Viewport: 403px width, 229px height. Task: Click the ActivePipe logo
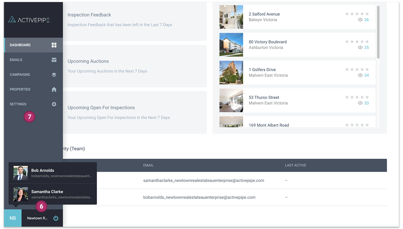[x=29, y=20]
